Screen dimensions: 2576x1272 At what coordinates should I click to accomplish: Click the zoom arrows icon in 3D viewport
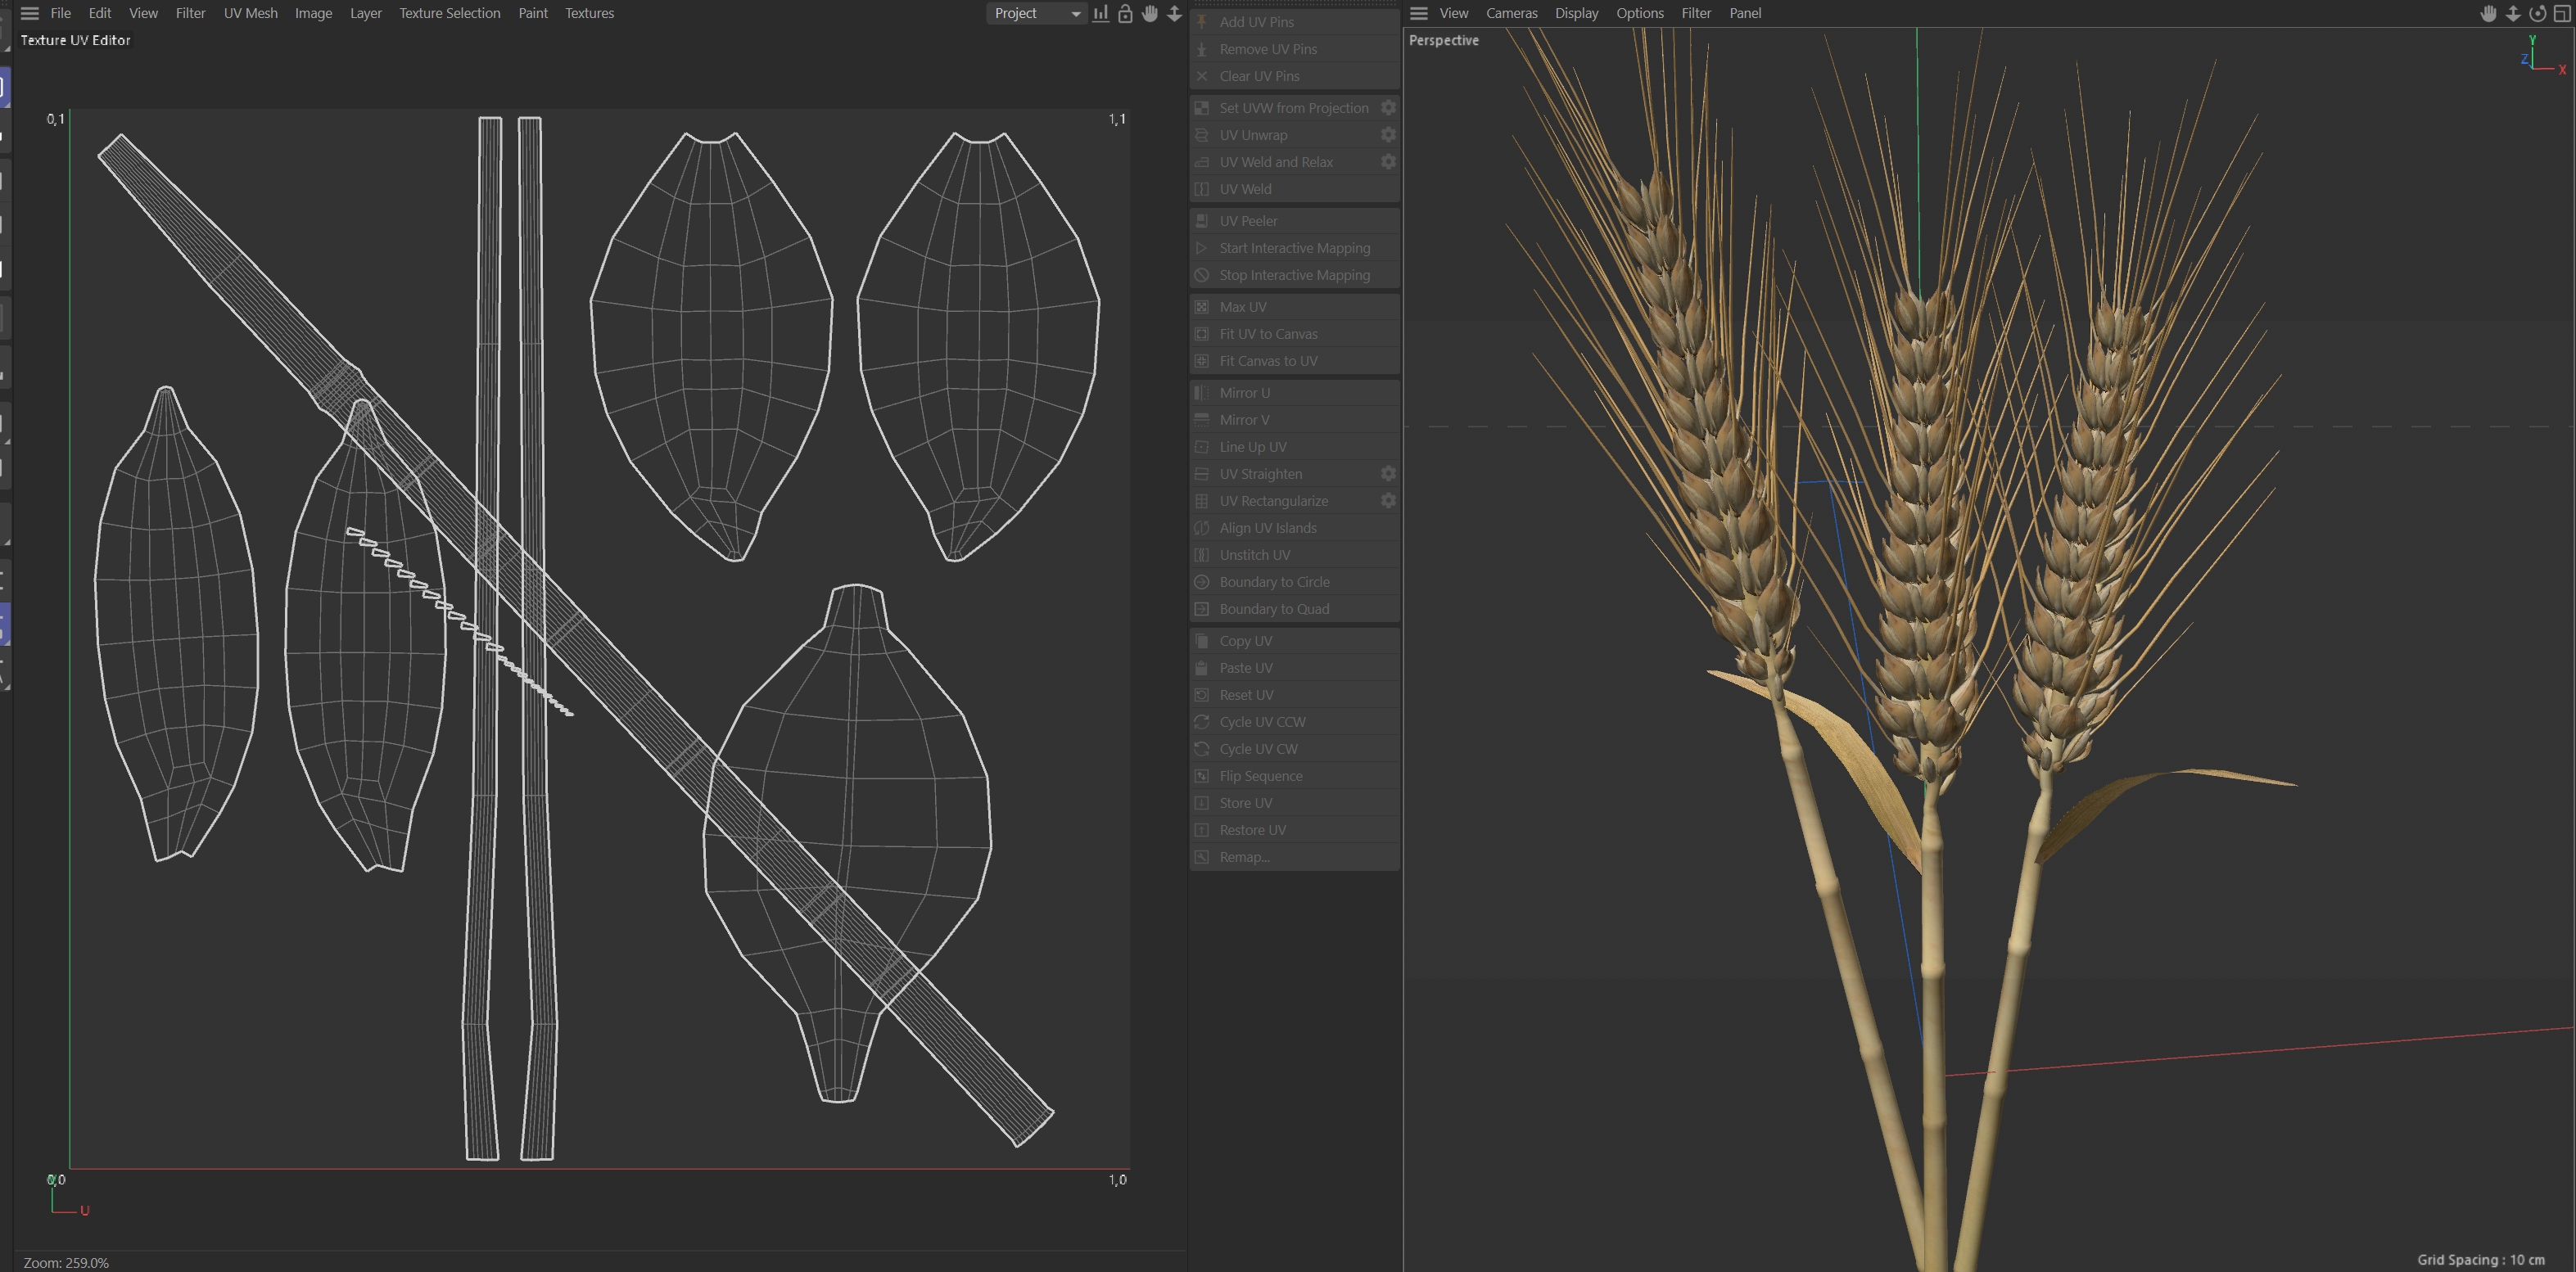(x=2513, y=13)
